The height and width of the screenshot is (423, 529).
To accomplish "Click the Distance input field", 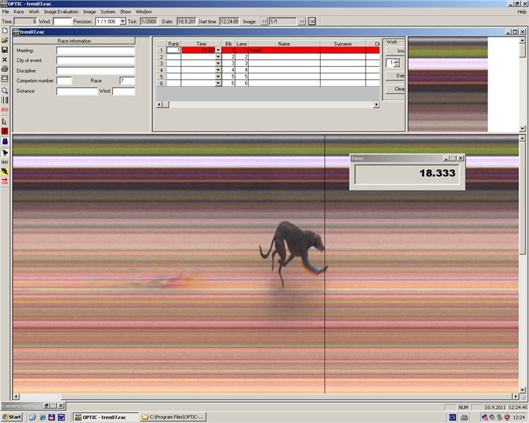I will click(77, 91).
